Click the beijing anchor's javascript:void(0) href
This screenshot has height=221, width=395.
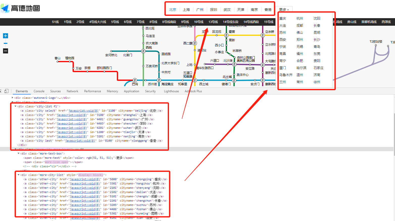pyautogui.click(x=83, y=111)
